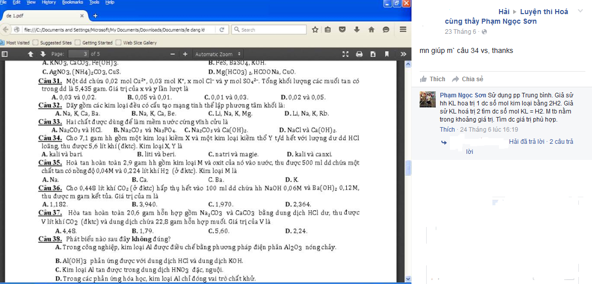592x284 pixels.
Task: Open Firefox downloads arrow
Action: pyautogui.click(x=357, y=30)
